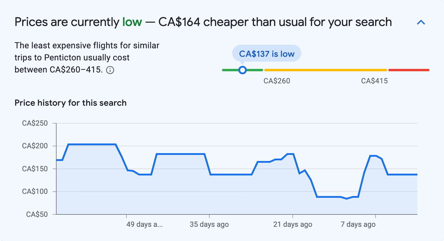Click the green word "low" in the headline
This screenshot has height=241, width=444.
132,22
